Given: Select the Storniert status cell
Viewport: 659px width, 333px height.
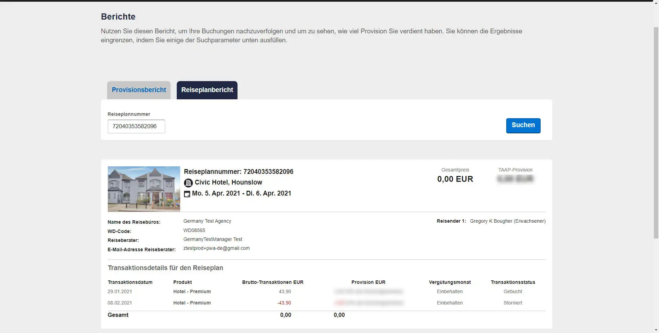Looking at the screenshot, I should [x=513, y=303].
